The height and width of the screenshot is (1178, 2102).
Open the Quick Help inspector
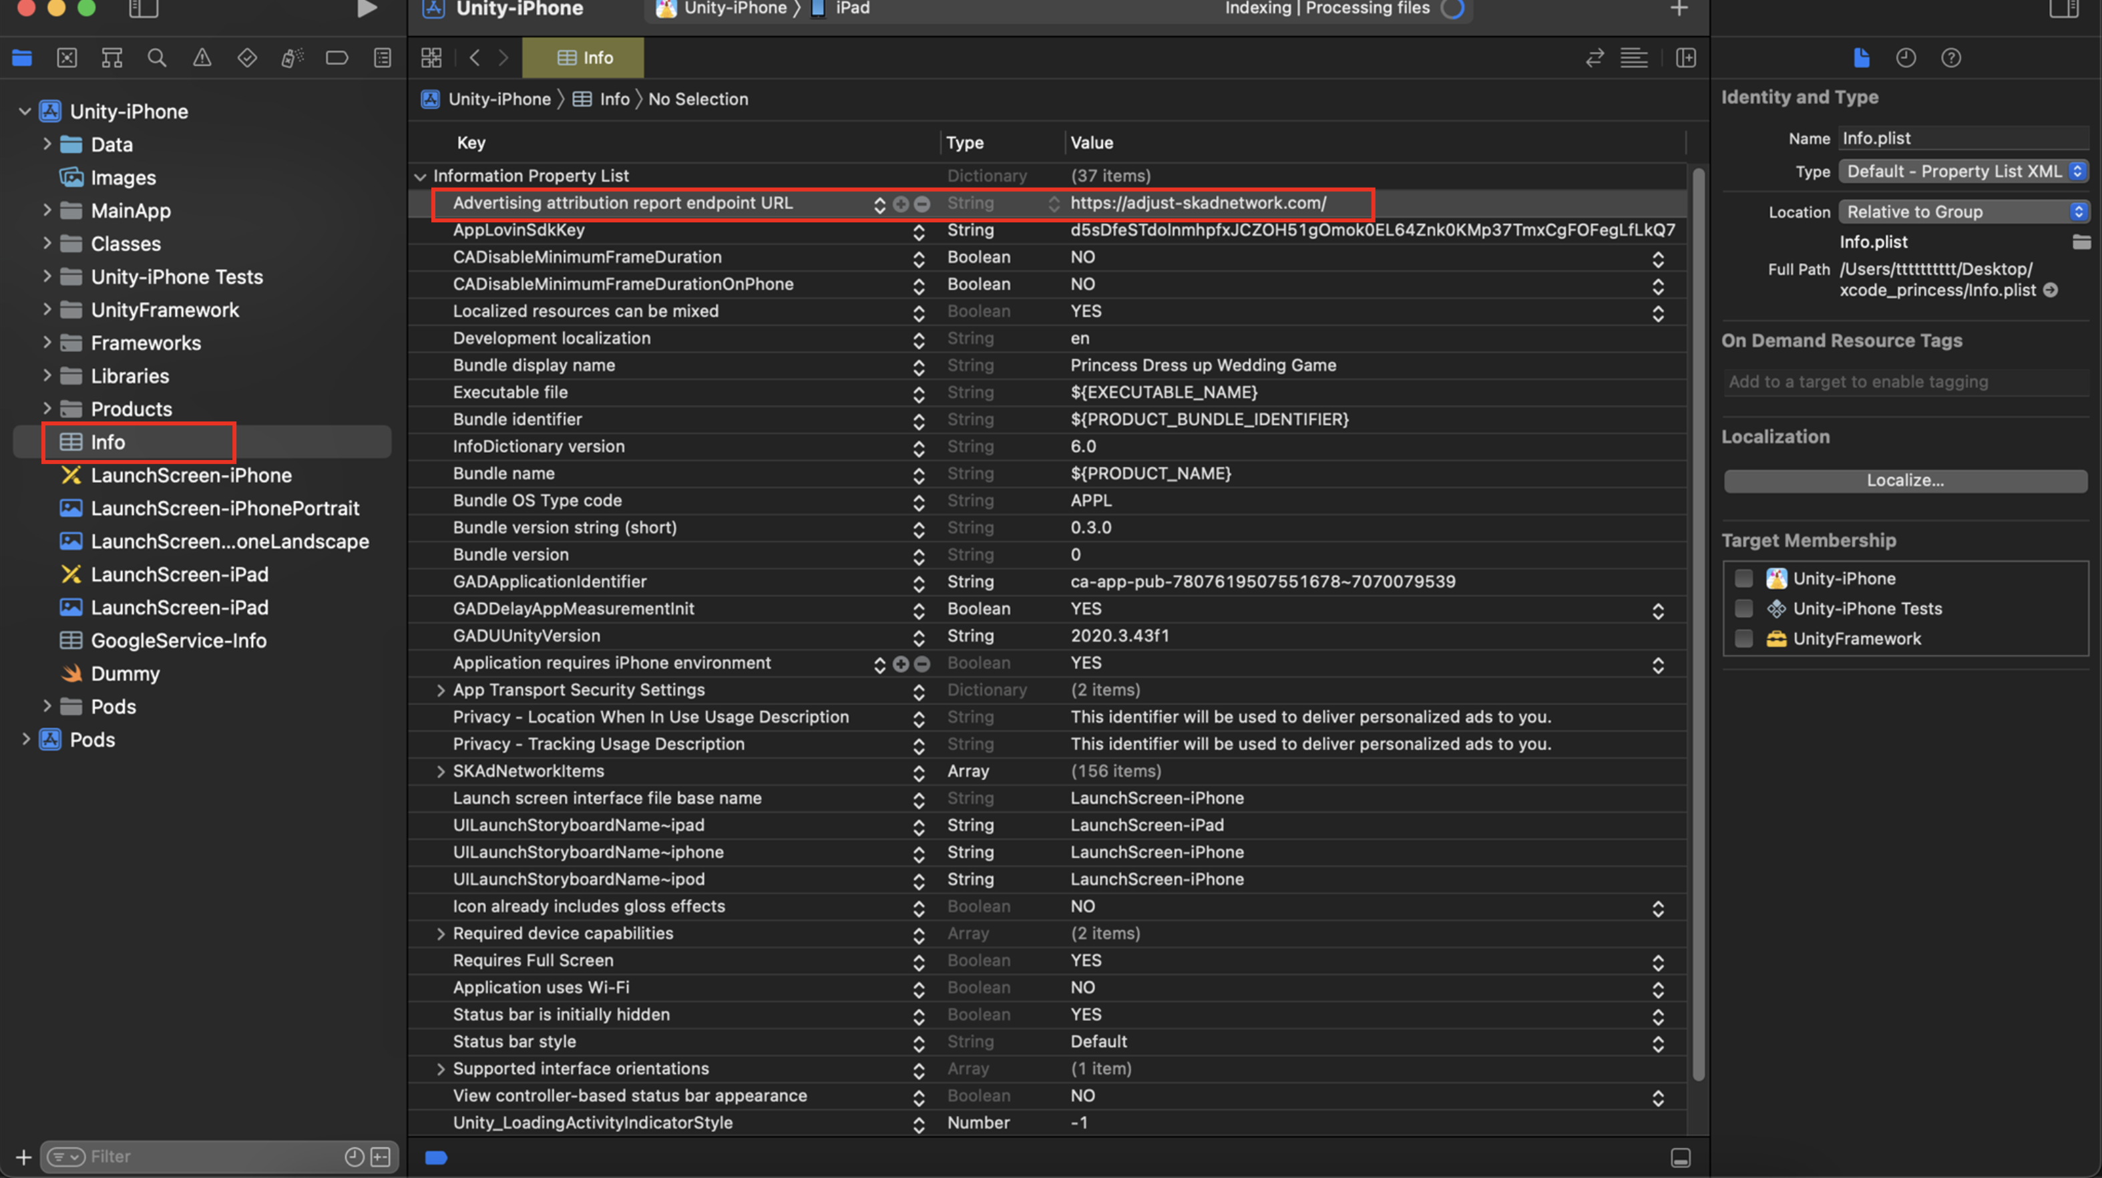coord(1950,58)
